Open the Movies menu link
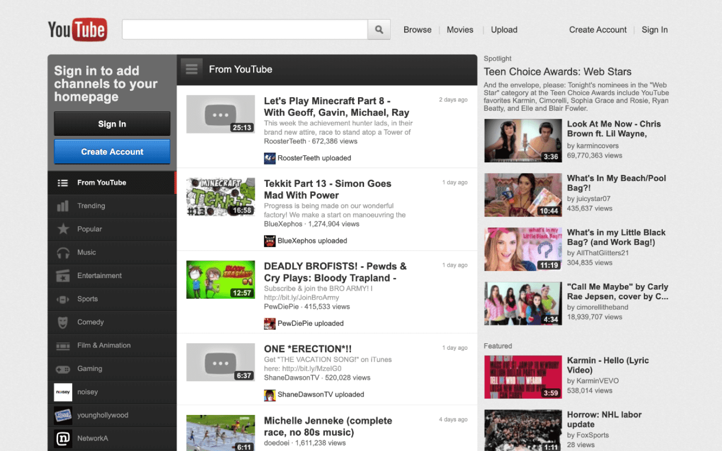 pos(460,30)
